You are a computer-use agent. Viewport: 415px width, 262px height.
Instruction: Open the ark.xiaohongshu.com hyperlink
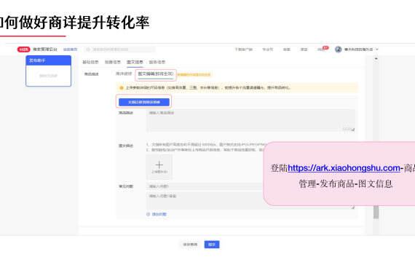coord(344,168)
